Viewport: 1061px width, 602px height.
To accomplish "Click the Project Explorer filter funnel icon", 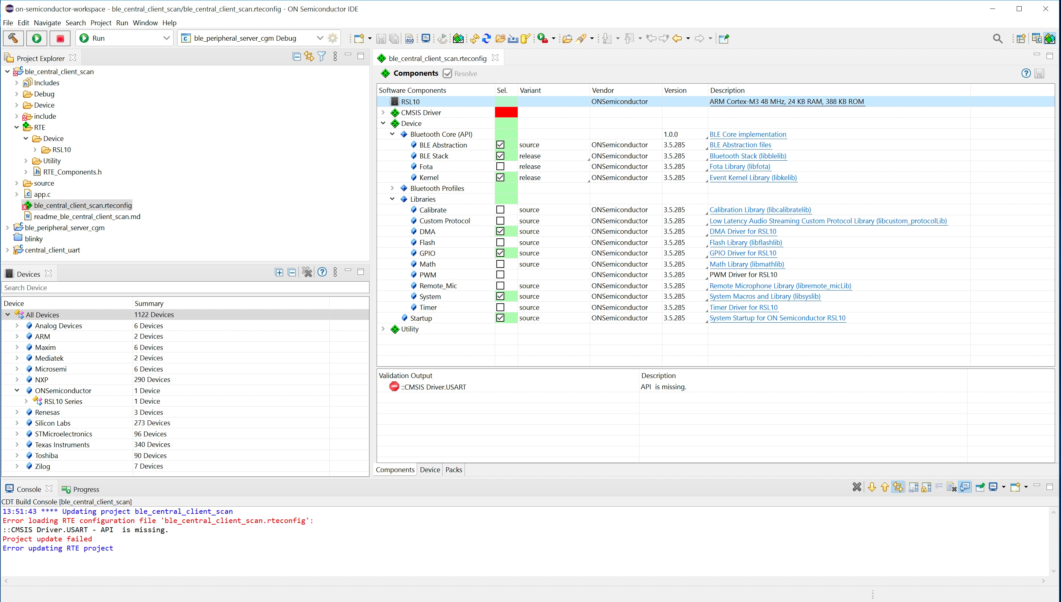I will [x=322, y=57].
